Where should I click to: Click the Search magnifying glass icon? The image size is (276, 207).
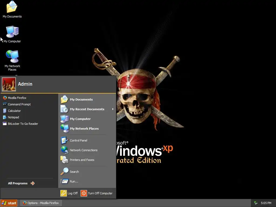click(64, 172)
